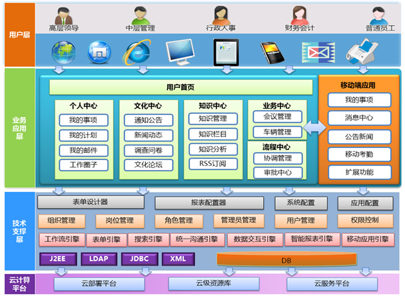This screenshot has height=296, width=405.
Task: Select 文化论坛 box
Action: click(x=149, y=165)
